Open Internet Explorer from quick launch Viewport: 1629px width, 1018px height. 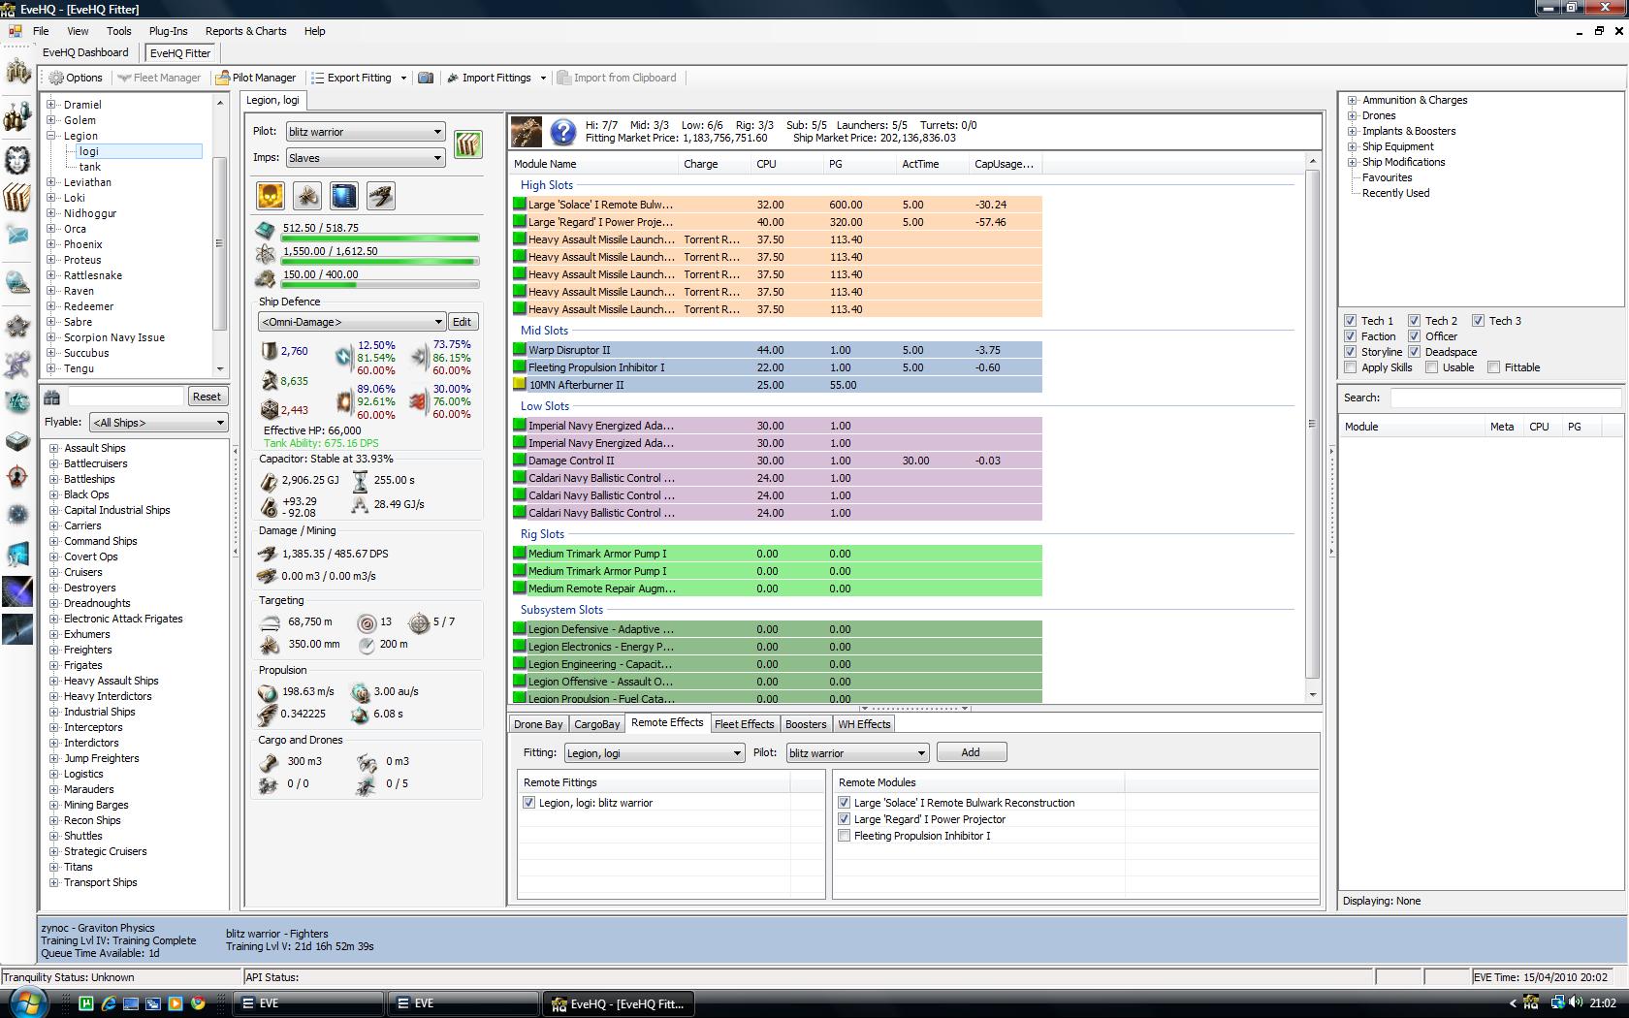[x=109, y=1003]
